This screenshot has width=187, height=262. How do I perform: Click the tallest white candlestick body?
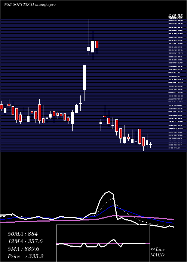85,77
